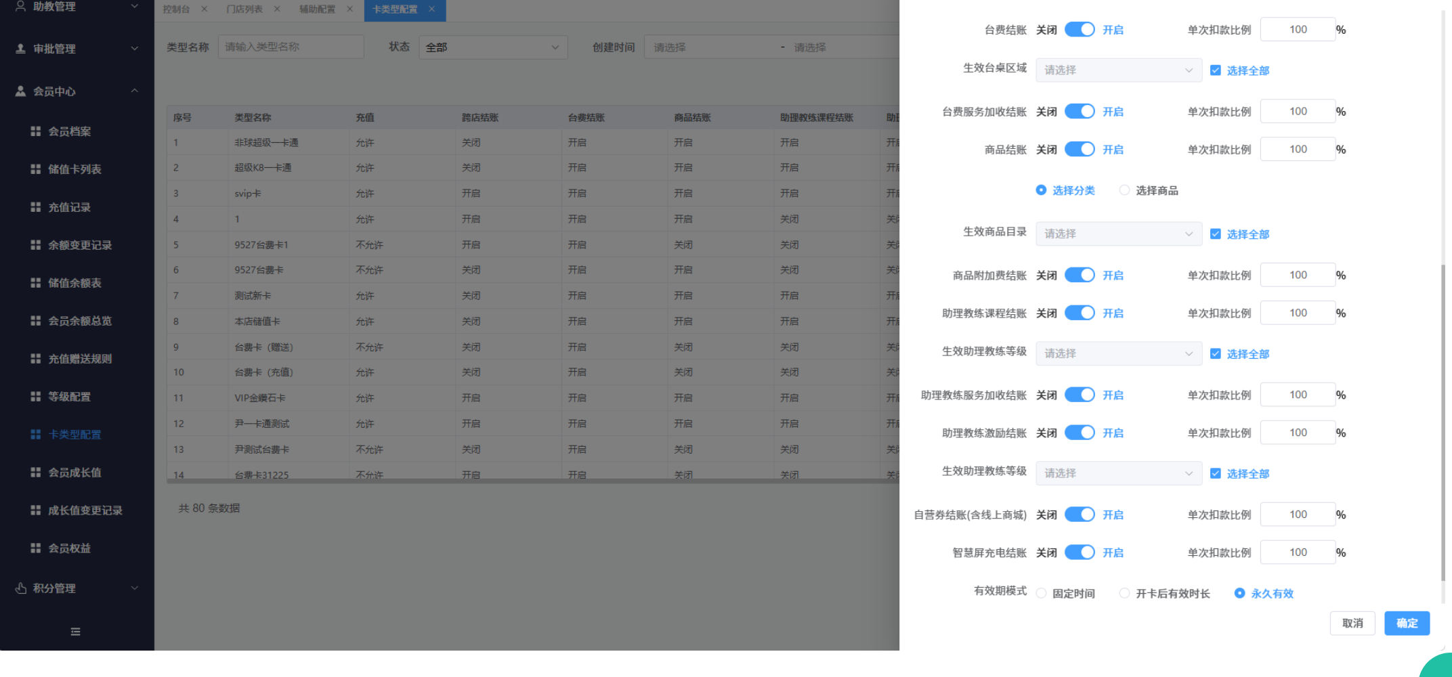
Task: Open 卡类型配置 in the sidebar menu
Action: pyautogui.click(x=74, y=435)
